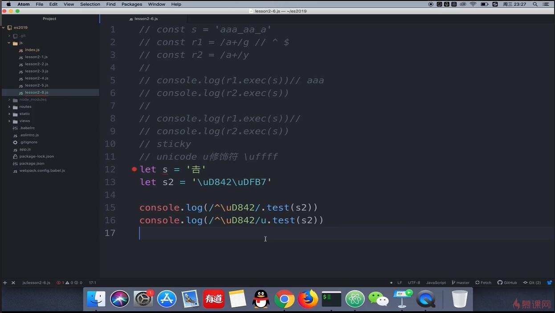This screenshot has height=313, width=555.
Task: Click the Apple menu logo
Action: point(8,4)
